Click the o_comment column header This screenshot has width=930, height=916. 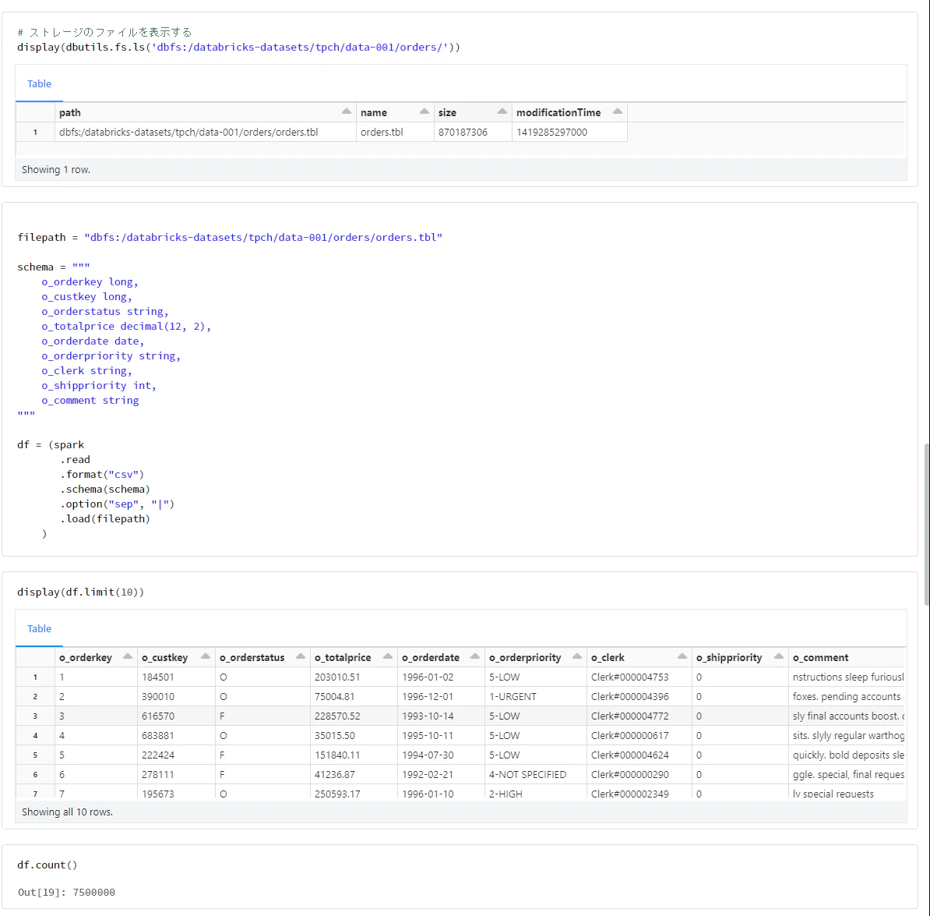click(x=847, y=658)
